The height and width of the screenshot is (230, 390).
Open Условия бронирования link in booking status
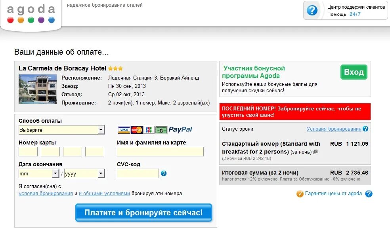(334, 129)
